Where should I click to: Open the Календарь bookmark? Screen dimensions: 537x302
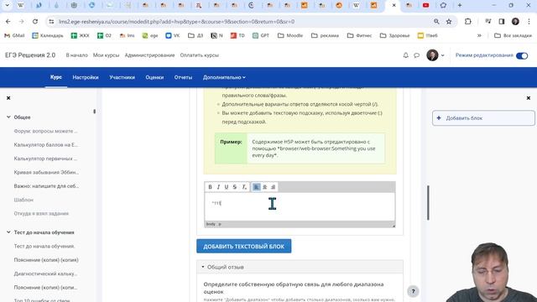click(x=48, y=35)
